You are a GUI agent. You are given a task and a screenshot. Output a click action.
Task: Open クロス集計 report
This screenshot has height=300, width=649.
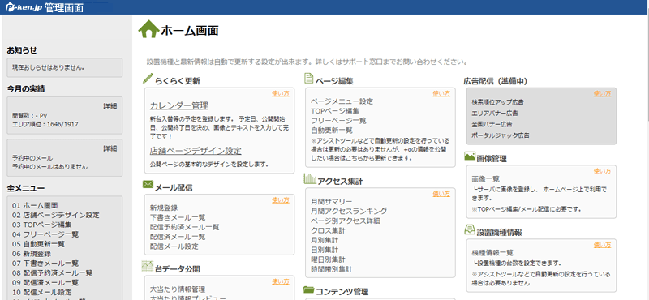point(329,230)
